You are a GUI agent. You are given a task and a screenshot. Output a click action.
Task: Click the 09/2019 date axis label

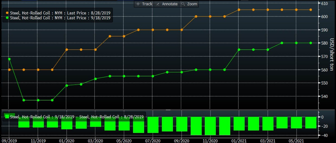(x=9, y=140)
